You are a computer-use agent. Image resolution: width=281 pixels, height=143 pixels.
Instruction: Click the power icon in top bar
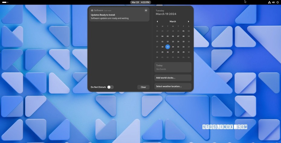tap(278, 2)
